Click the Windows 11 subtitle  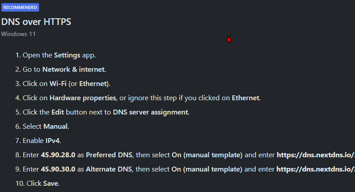pyautogui.click(x=18, y=33)
